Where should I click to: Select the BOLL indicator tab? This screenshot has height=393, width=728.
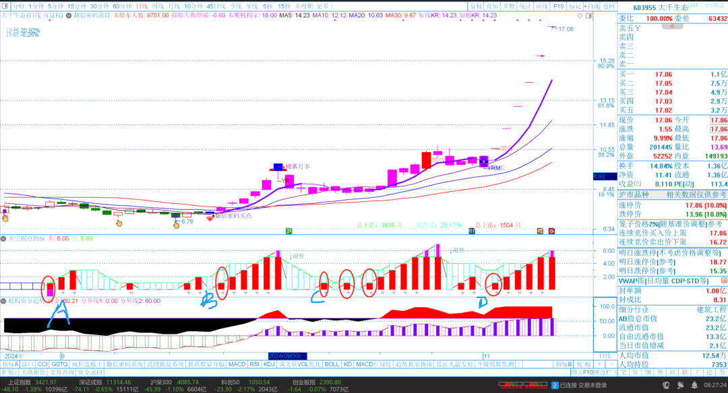coord(332,364)
